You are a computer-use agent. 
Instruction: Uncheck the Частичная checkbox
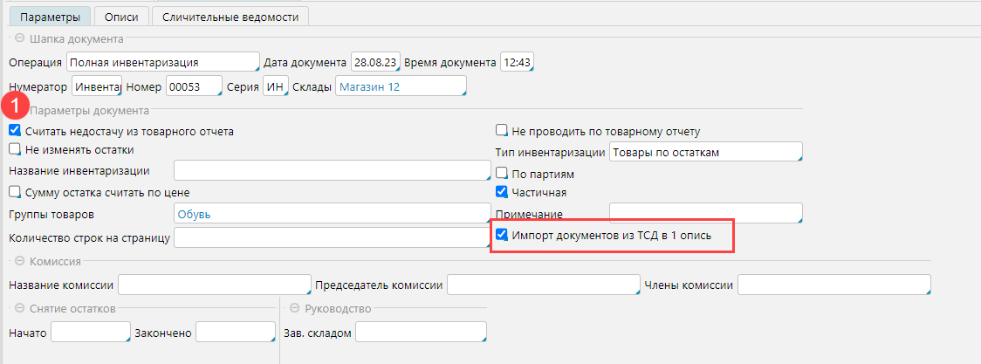[x=502, y=192]
